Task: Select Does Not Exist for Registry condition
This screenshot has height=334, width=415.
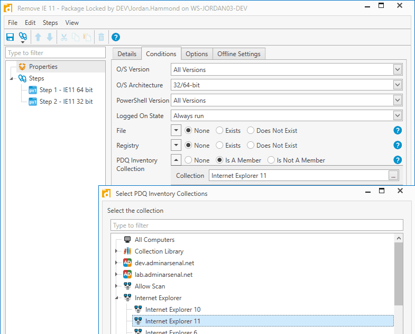Action: (251, 145)
